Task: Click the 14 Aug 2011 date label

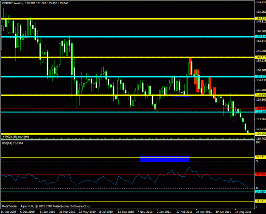Action: pos(243,211)
